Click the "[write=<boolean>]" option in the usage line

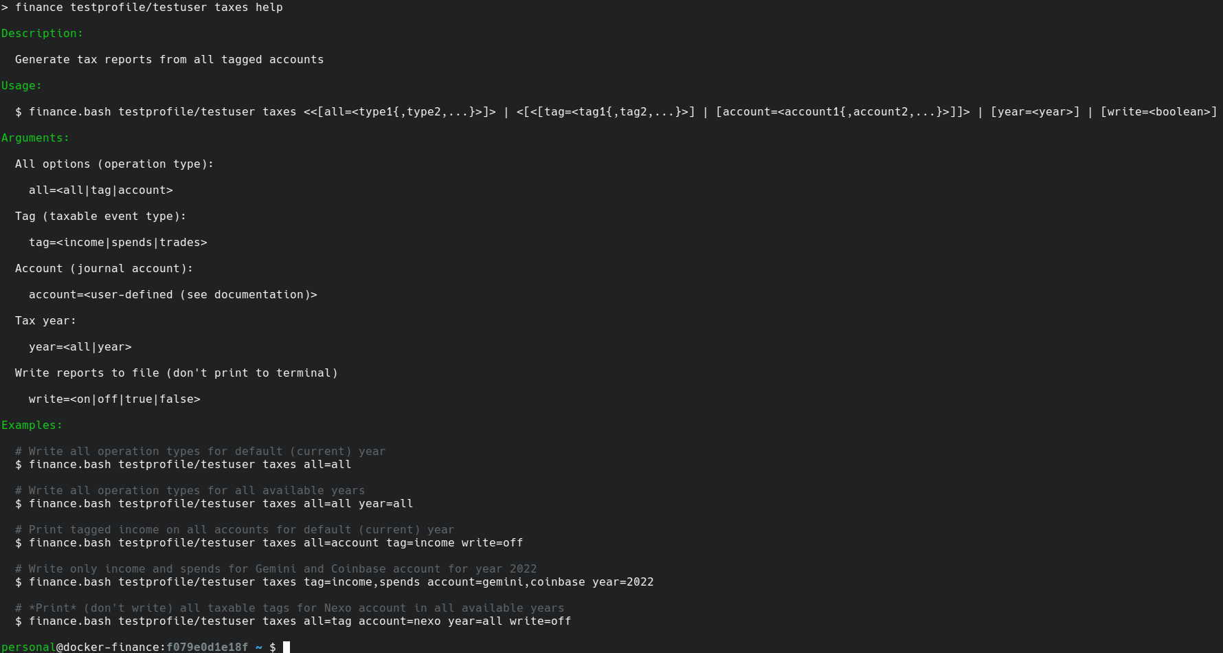pos(1158,112)
